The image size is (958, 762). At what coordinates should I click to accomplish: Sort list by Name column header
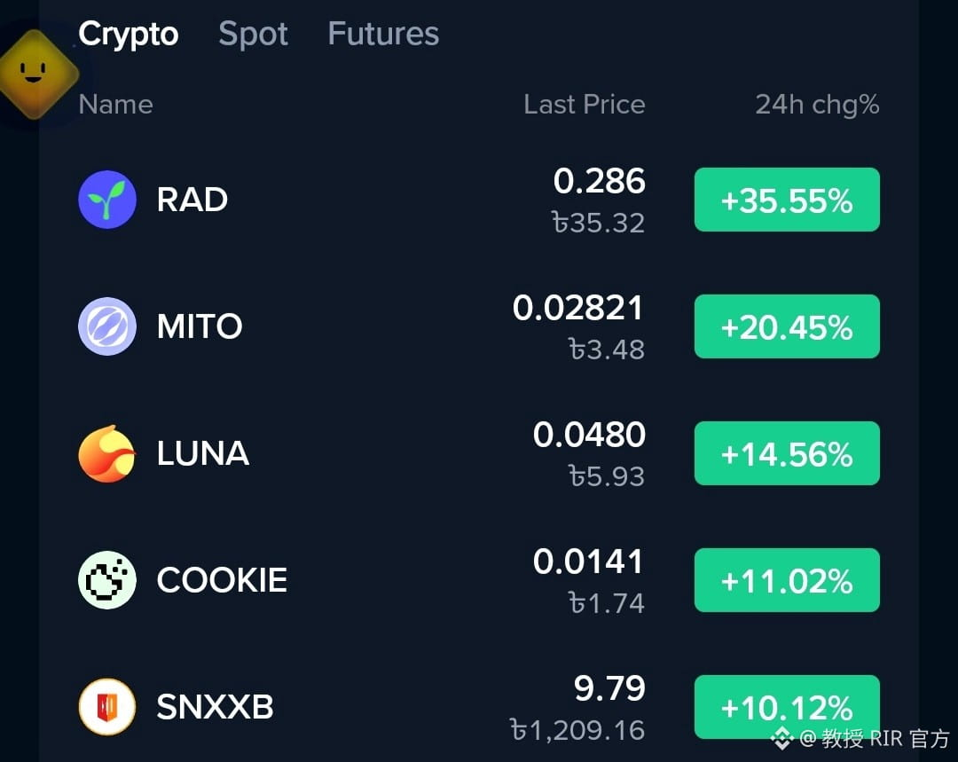tap(115, 105)
